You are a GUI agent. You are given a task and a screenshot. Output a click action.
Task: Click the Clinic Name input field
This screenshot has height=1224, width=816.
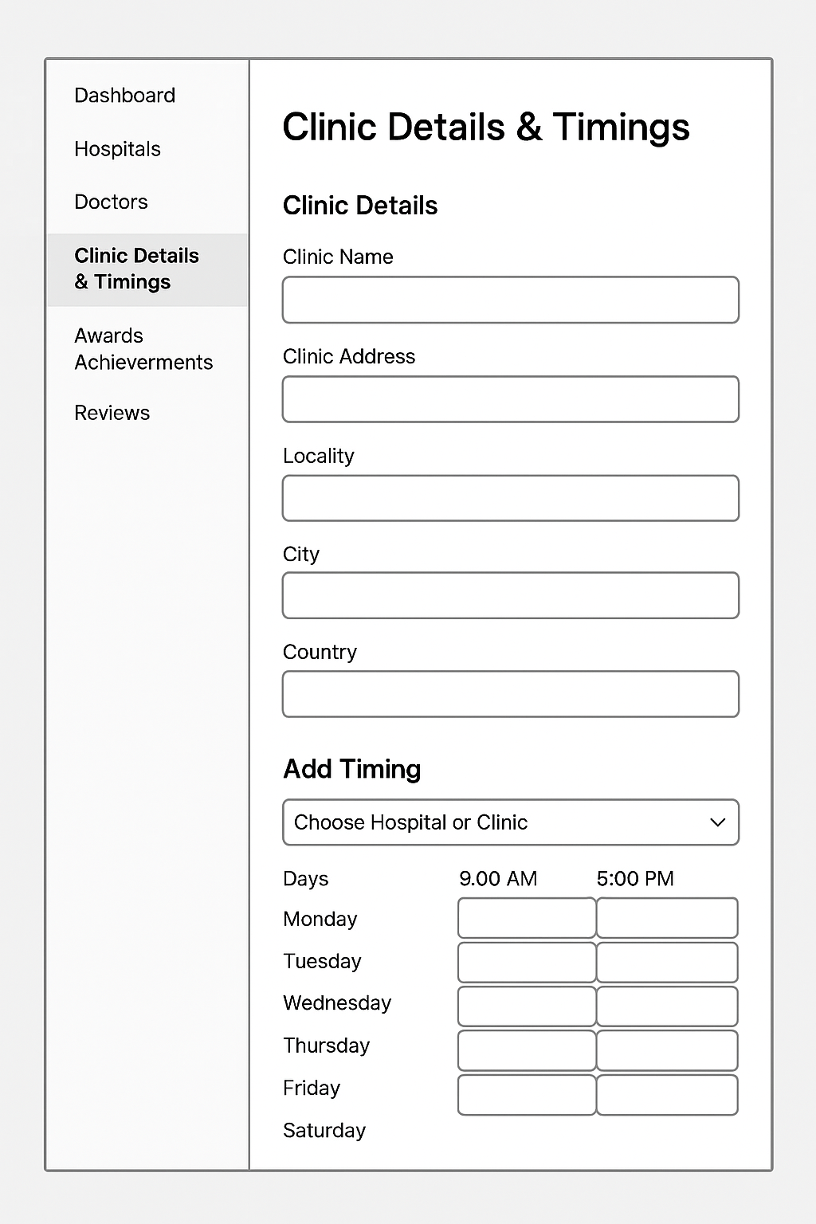click(510, 300)
